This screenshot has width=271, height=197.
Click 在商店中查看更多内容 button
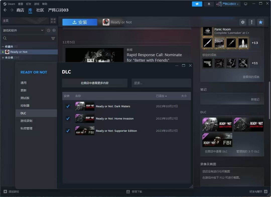tap(95, 83)
